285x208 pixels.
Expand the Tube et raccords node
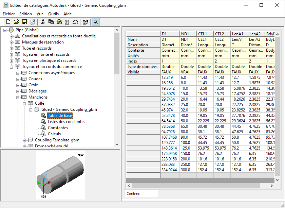tap(12, 48)
